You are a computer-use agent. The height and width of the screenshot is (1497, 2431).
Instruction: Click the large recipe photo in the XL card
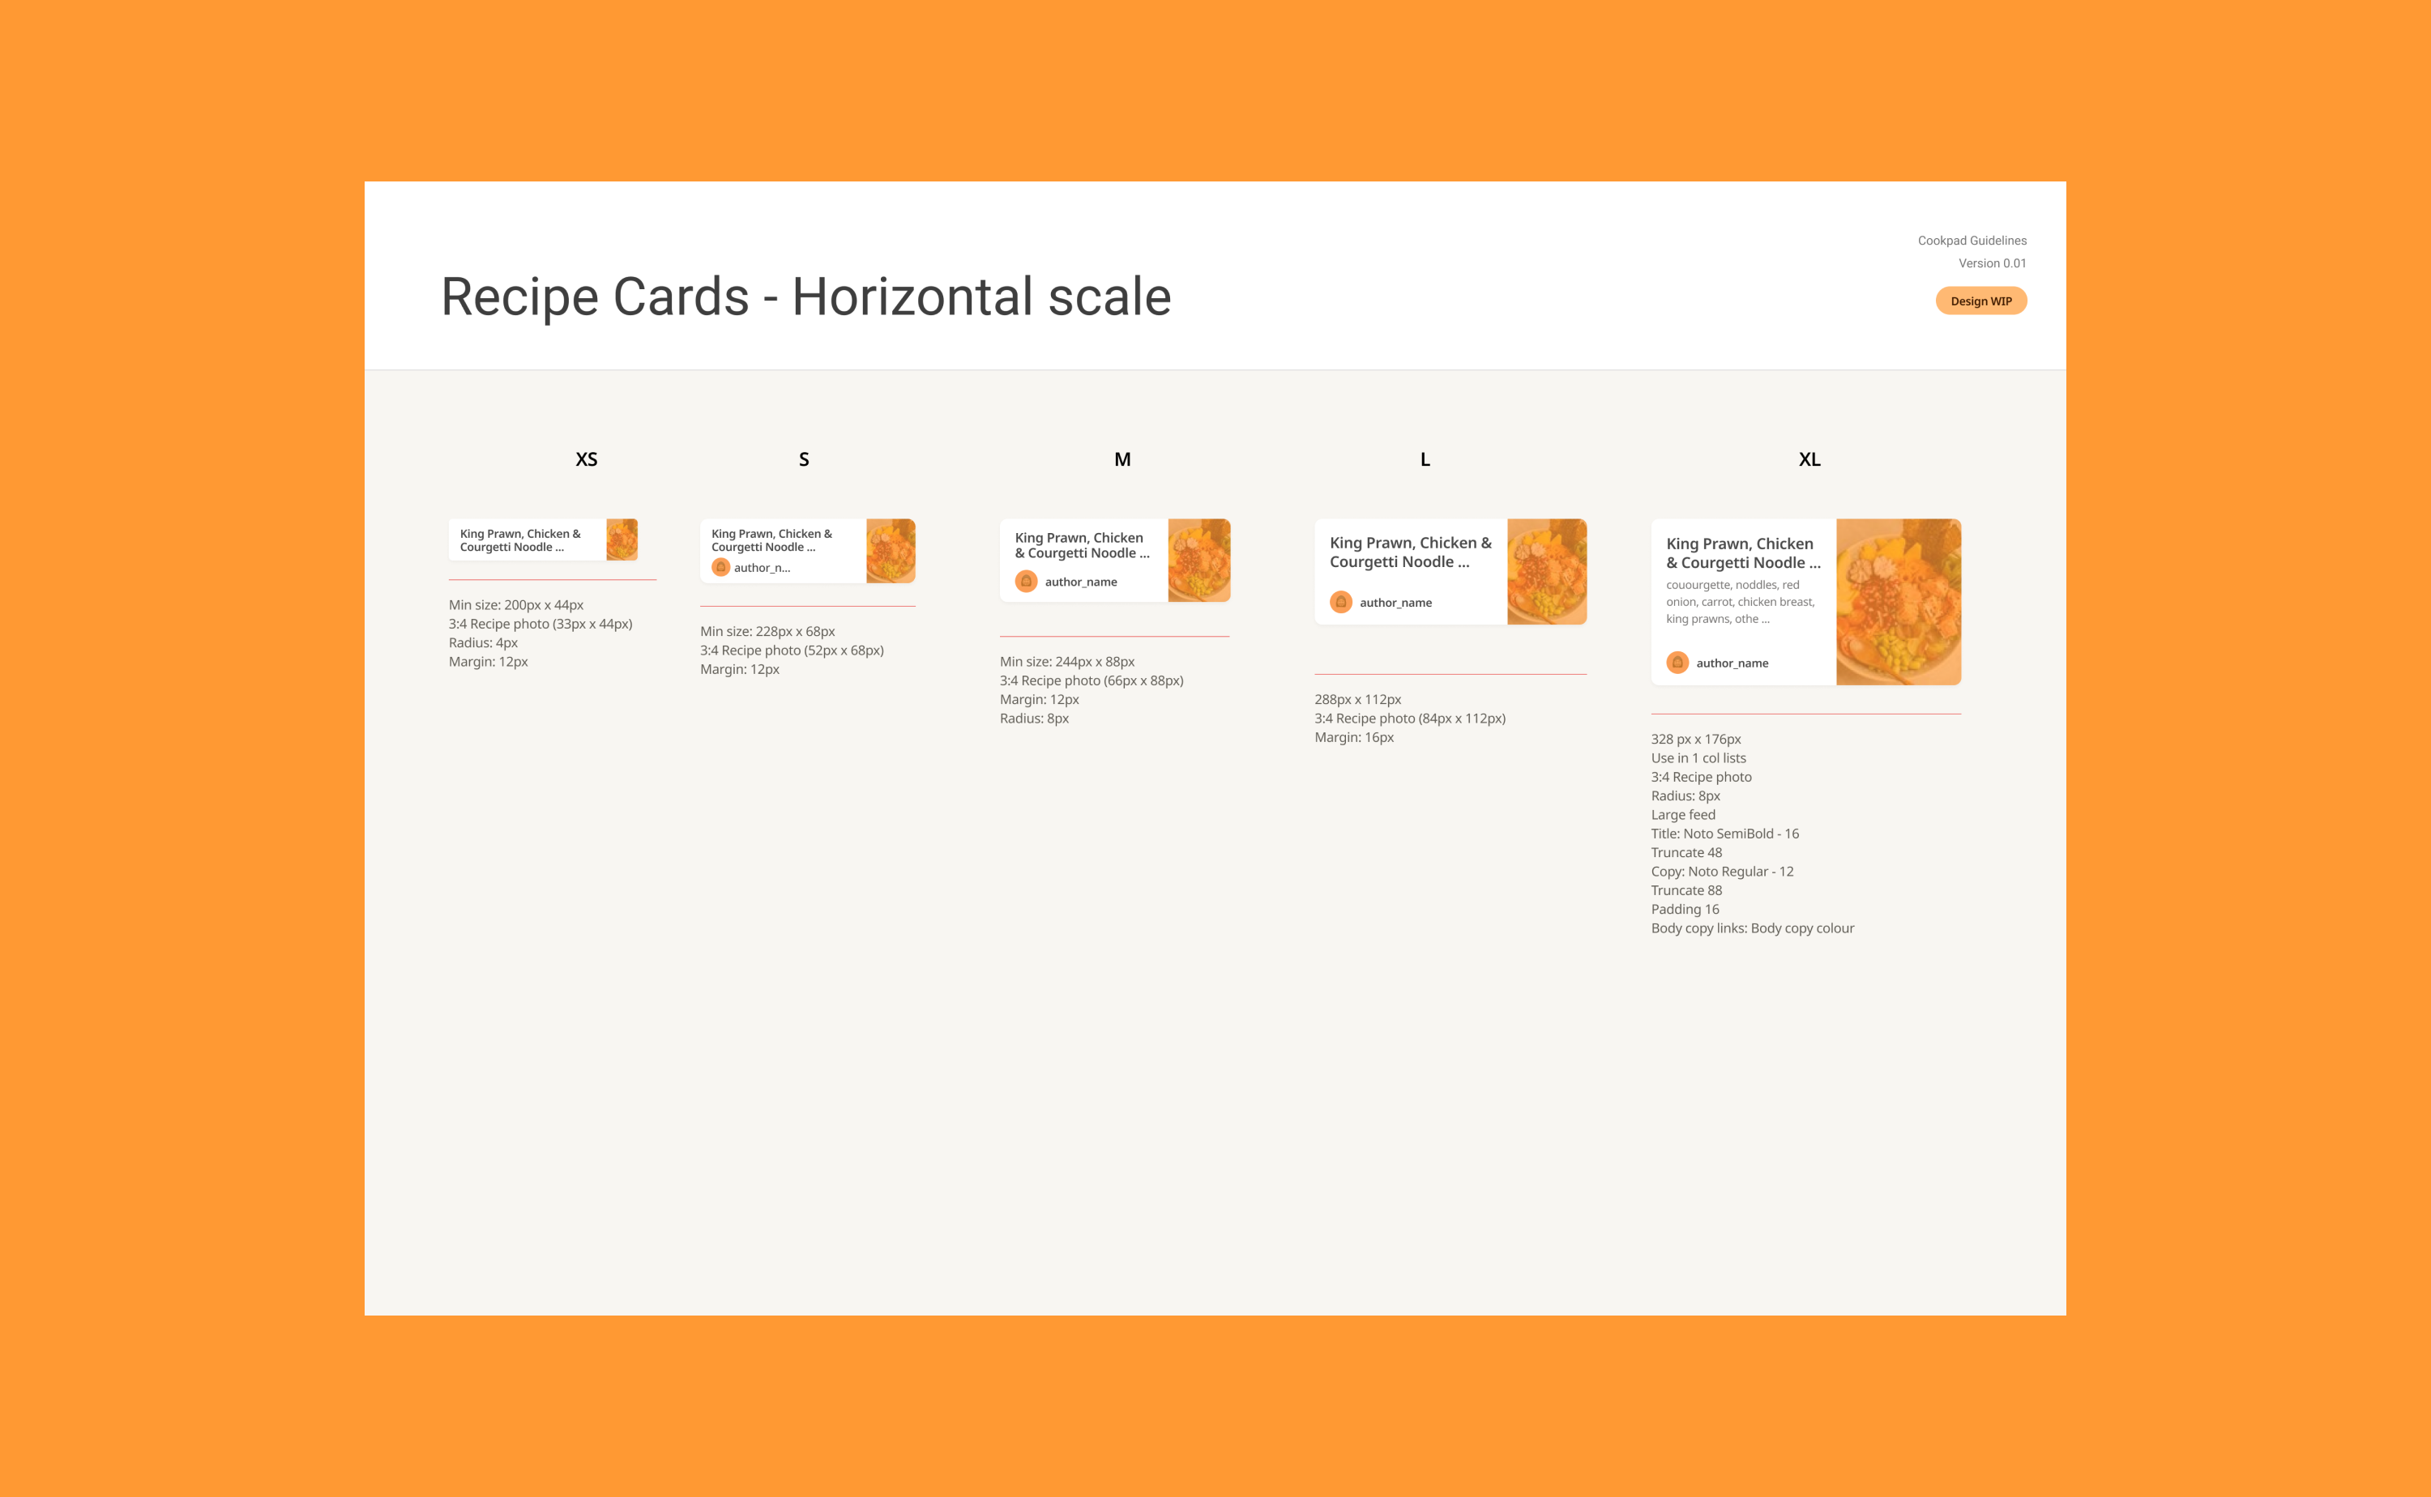(1899, 602)
